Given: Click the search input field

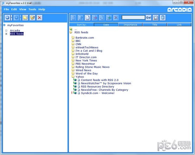Looking at the screenshot, I should (133, 18).
